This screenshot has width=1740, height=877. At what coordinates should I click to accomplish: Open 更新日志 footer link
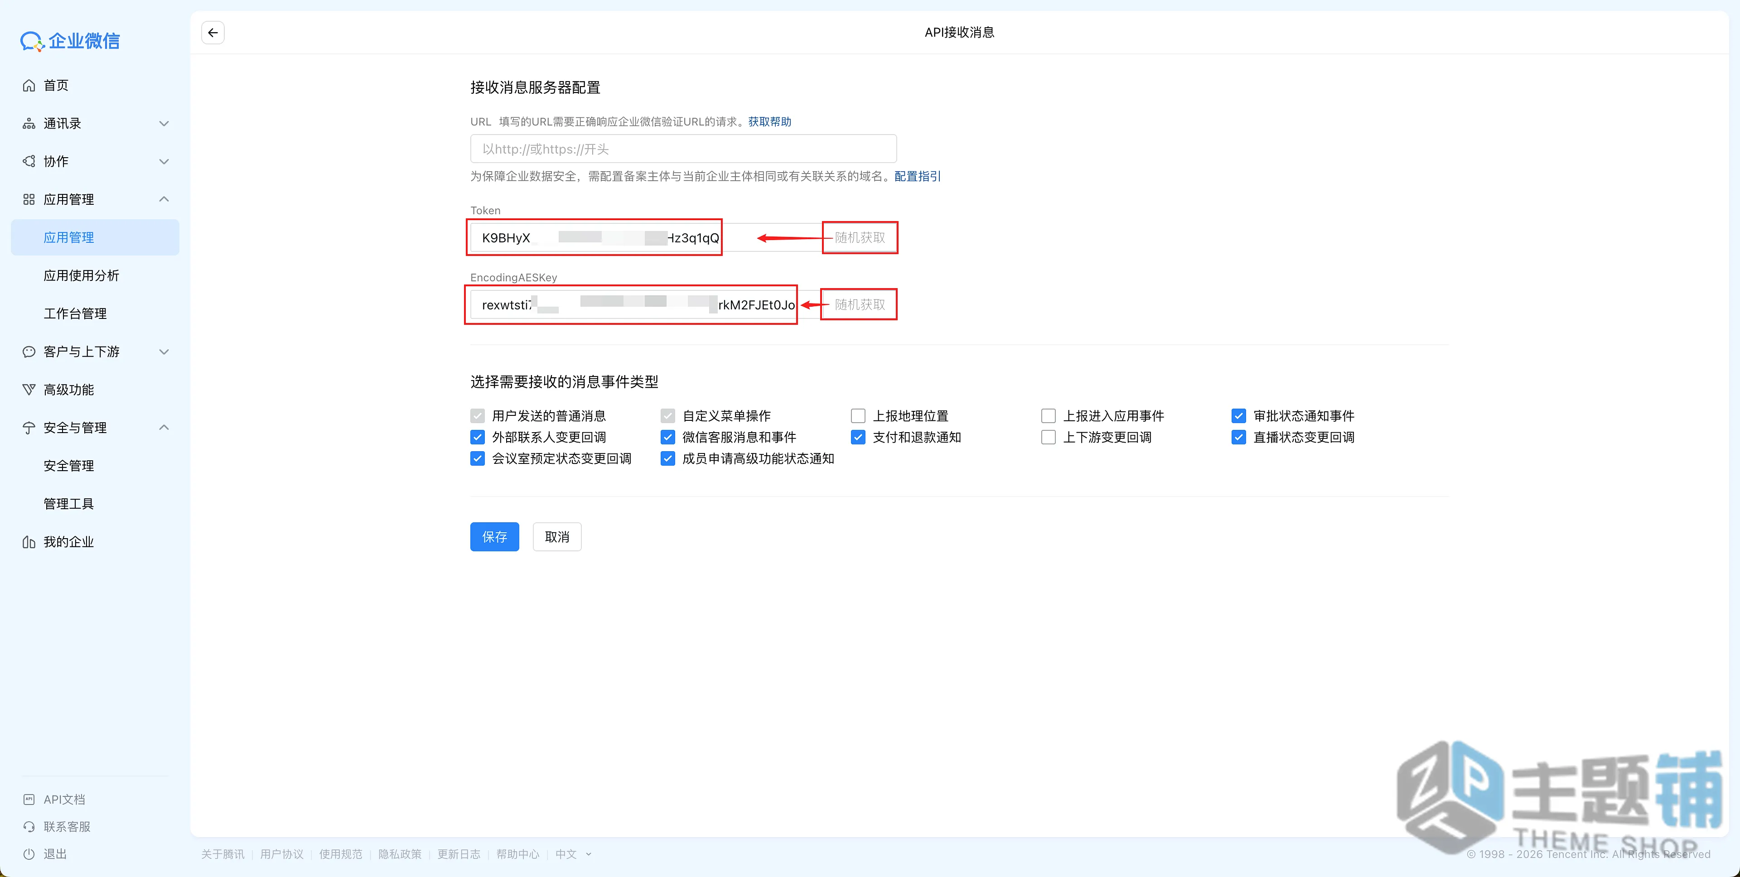coord(459,854)
